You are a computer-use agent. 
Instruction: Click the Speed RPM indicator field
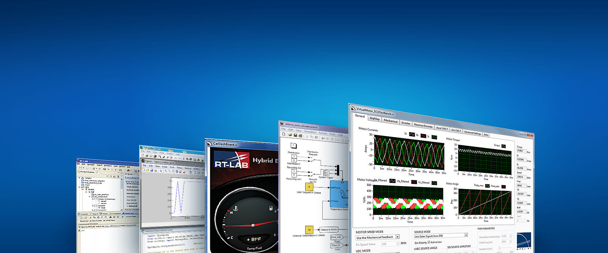click(x=522, y=177)
